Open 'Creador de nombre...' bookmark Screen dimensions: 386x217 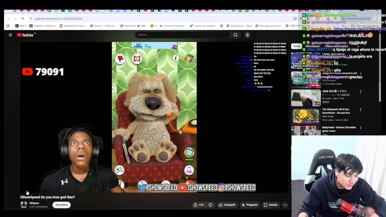203,26
